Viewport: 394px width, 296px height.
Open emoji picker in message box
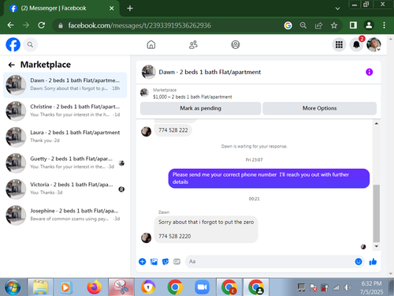coord(359,261)
